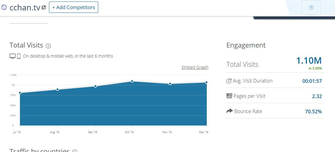Select the Oct '16 peak data point
The width and height of the screenshot is (335, 152).
pyautogui.click(x=132, y=81)
